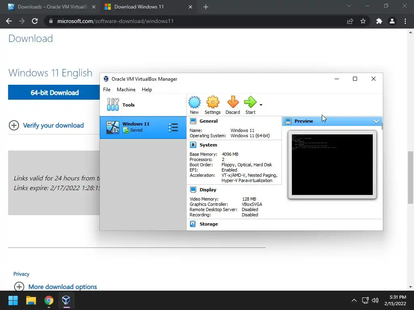Expand More download options section

pos(55,287)
